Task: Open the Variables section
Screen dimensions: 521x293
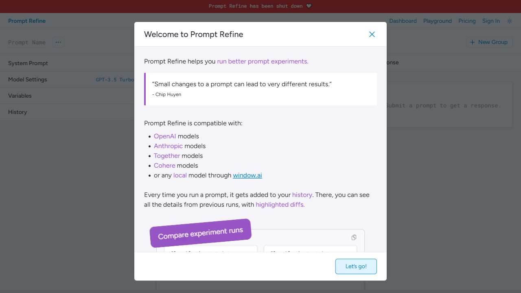Action: 20,96
